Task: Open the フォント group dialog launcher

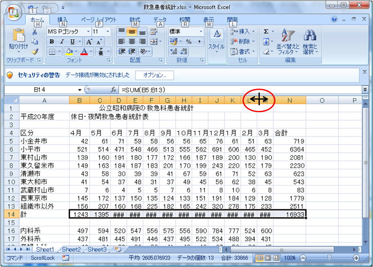Action: 109,60
